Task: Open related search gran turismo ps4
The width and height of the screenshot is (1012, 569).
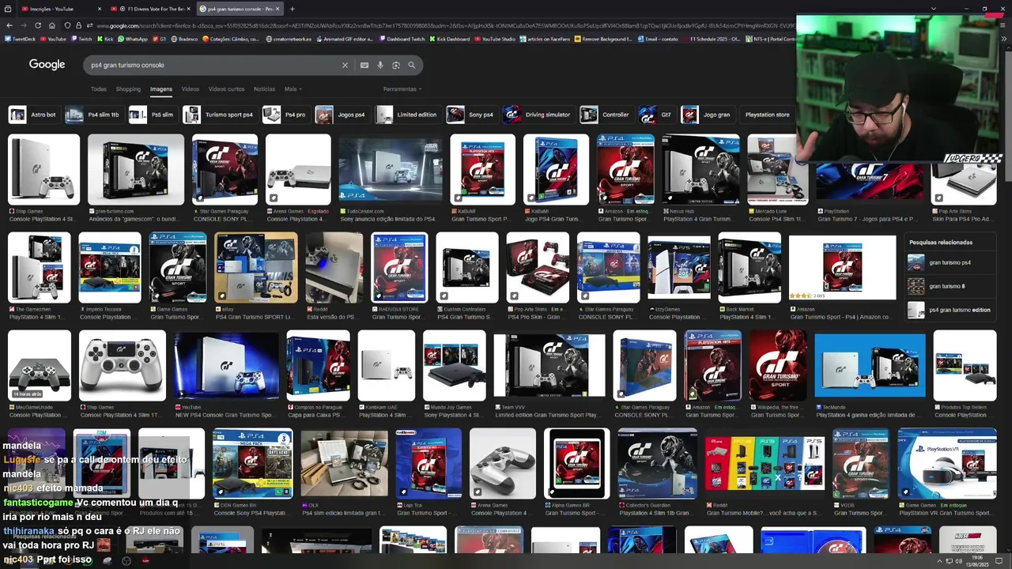Action: tap(950, 262)
